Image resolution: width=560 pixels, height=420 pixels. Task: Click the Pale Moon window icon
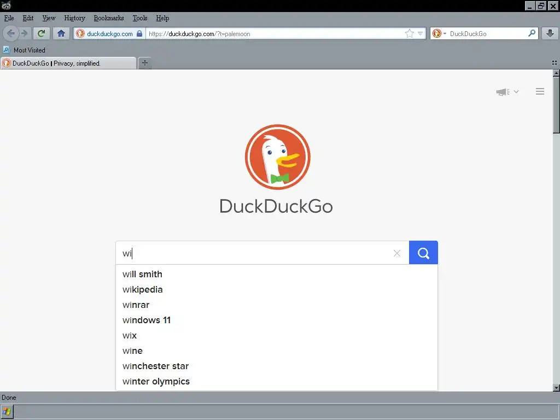(6, 5)
